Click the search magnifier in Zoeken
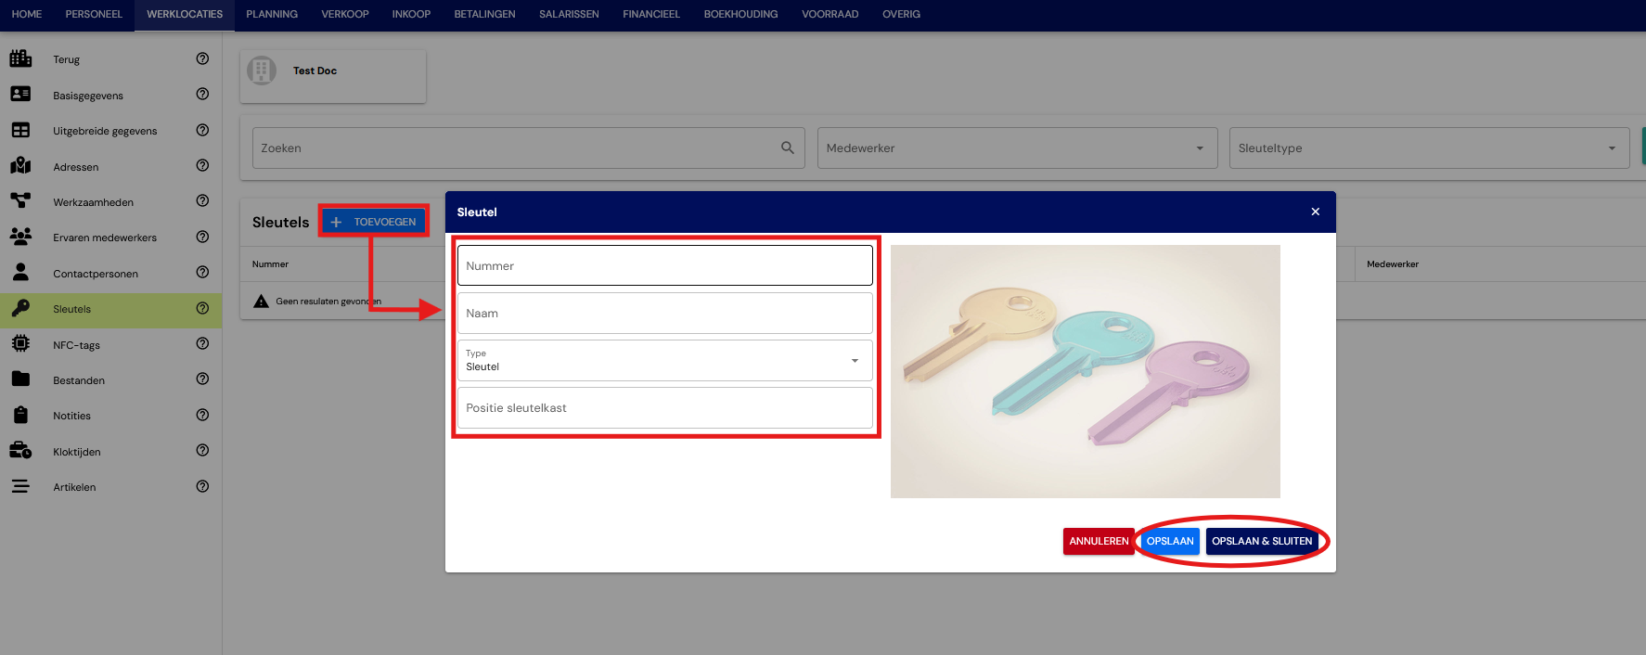Viewport: 1646px width, 655px height. point(788,148)
